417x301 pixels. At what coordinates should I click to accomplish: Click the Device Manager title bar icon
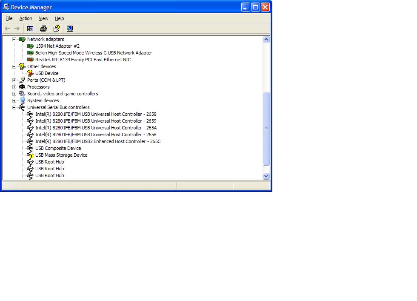click(x=6, y=7)
